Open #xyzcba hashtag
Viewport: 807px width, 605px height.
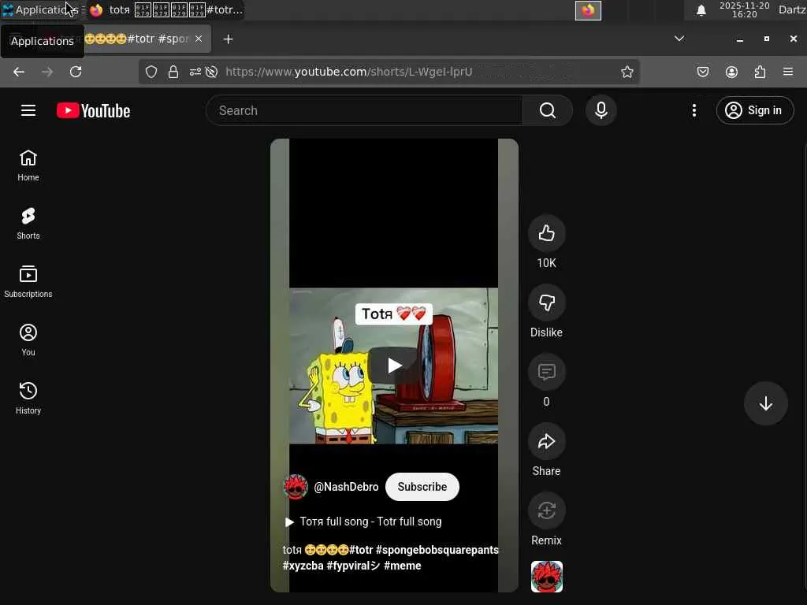pyautogui.click(x=303, y=566)
